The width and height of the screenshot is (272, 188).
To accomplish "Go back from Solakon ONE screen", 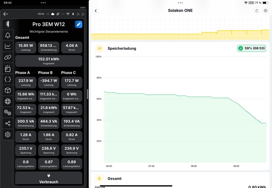I will click(96, 11).
